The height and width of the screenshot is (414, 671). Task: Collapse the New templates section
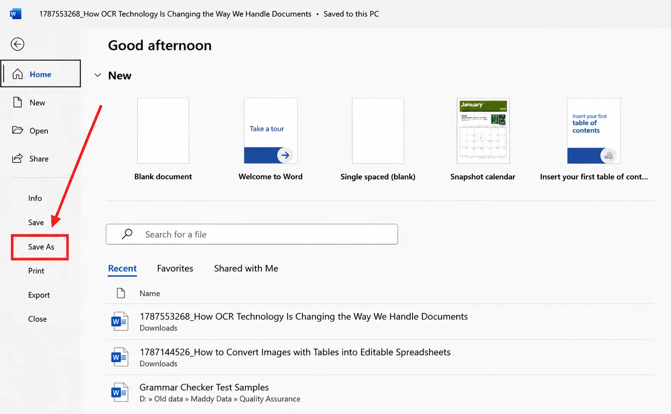(97, 75)
